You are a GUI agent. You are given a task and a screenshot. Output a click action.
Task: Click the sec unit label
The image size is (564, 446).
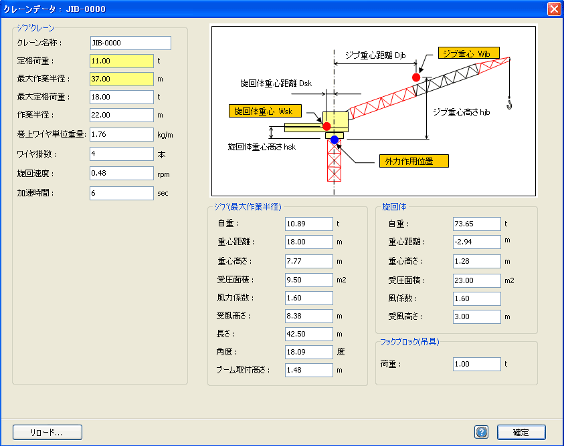coord(163,193)
